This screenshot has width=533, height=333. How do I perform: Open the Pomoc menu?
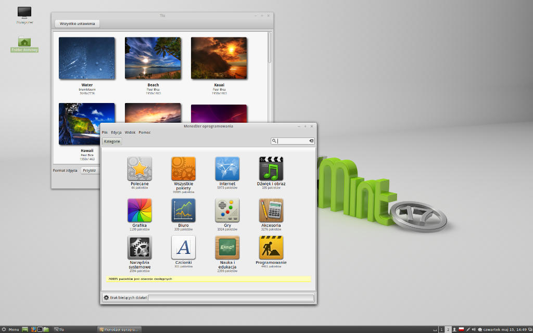(x=145, y=133)
